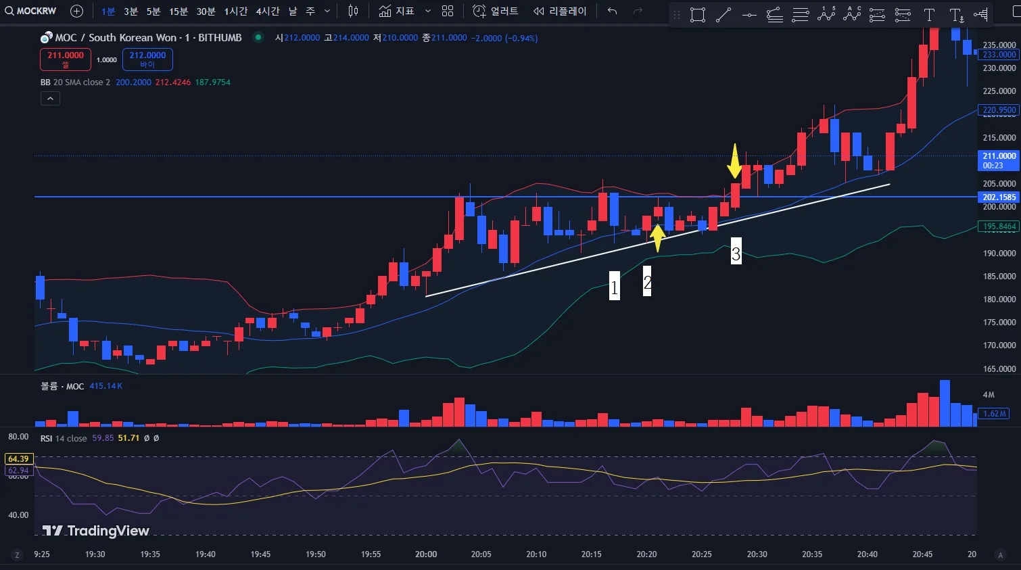The image size is (1021, 570).
Task: Grab the drawing toolbar drag handle
Action: (x=677, y=15)
